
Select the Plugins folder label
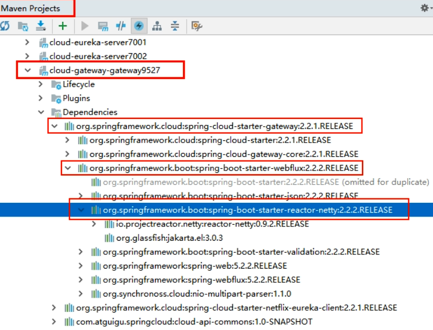click(x=76, y=98)
